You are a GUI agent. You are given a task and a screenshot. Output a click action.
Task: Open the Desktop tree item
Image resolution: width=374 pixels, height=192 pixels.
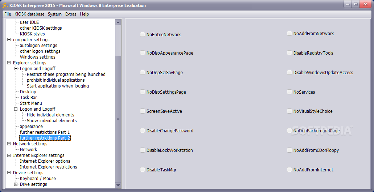28,92
